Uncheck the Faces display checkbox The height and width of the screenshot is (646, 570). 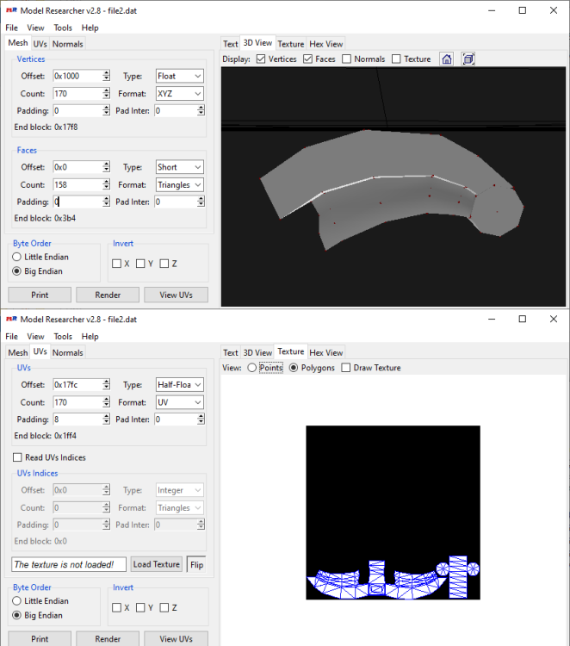tap(308, 59)
